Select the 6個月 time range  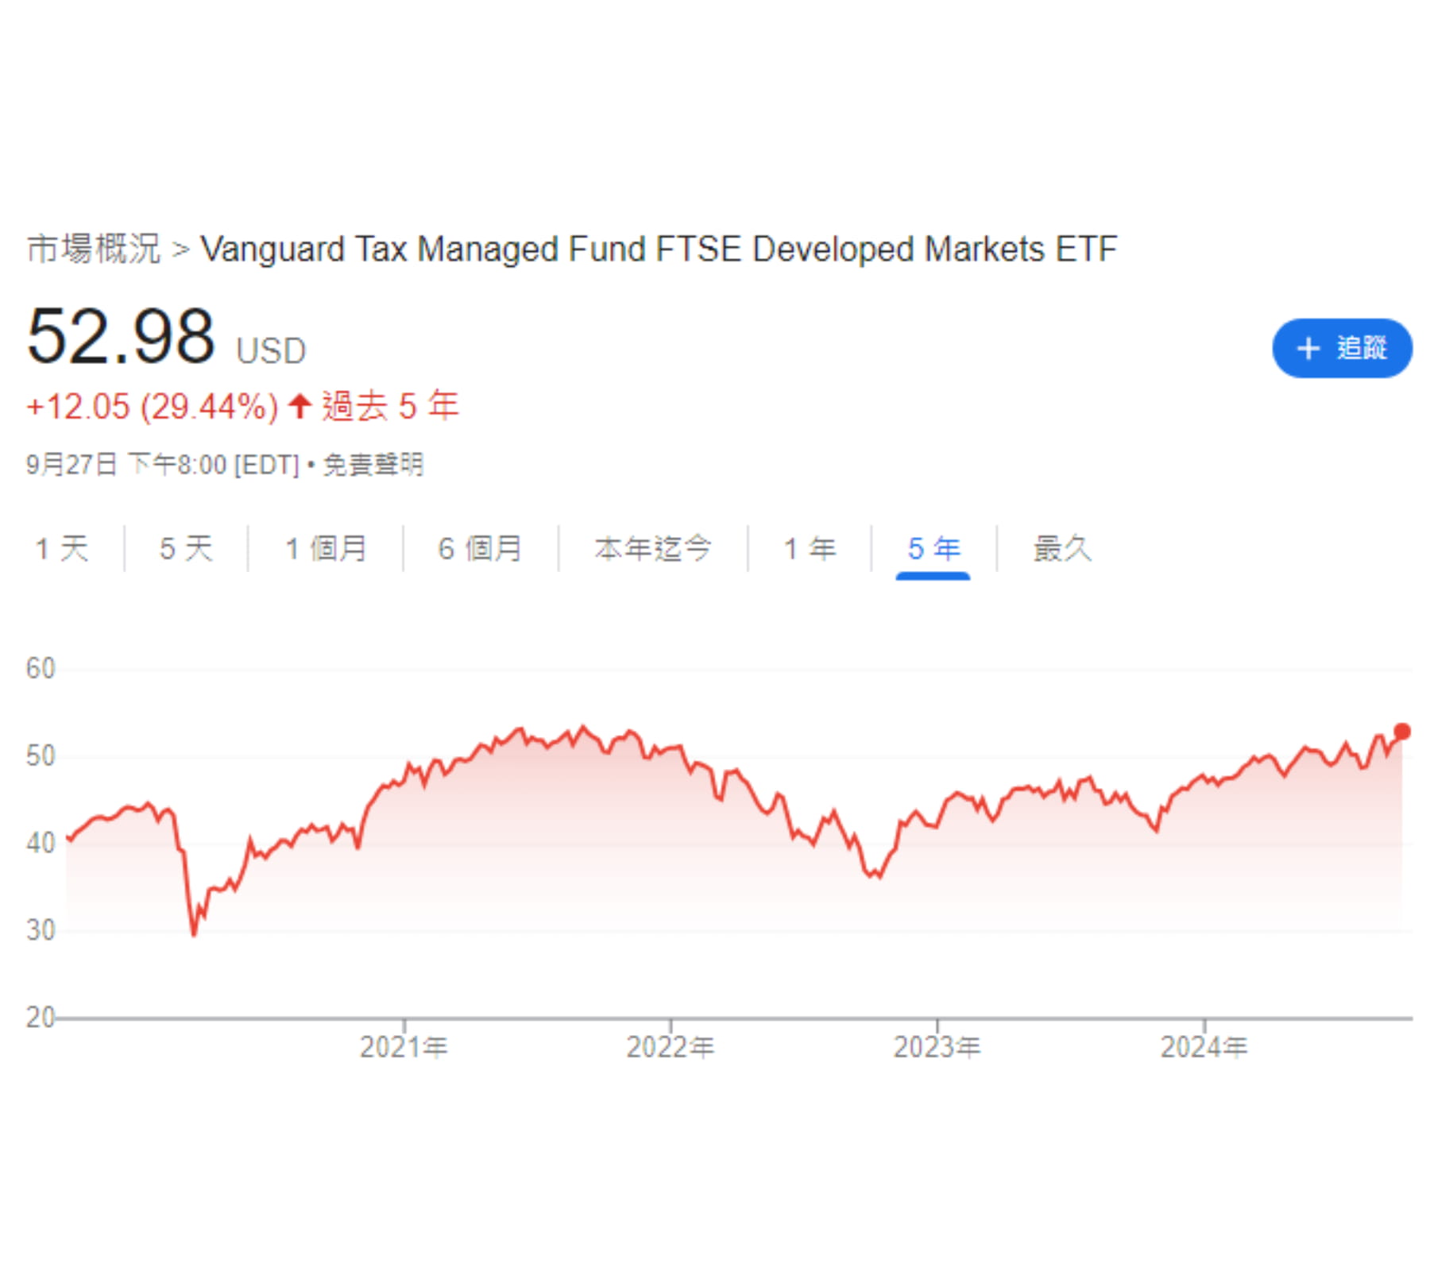(481, 547)
